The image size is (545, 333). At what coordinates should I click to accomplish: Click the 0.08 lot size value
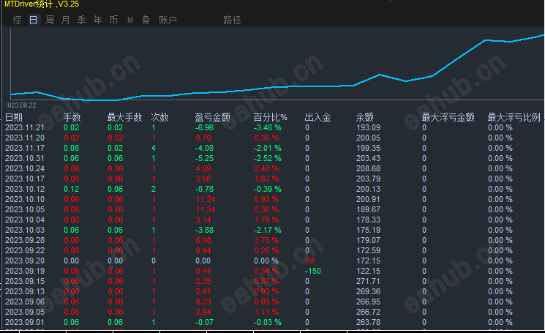point(71,148)
